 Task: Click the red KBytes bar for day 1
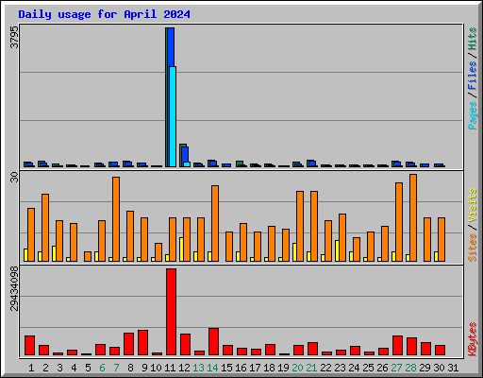click(29, 346)
